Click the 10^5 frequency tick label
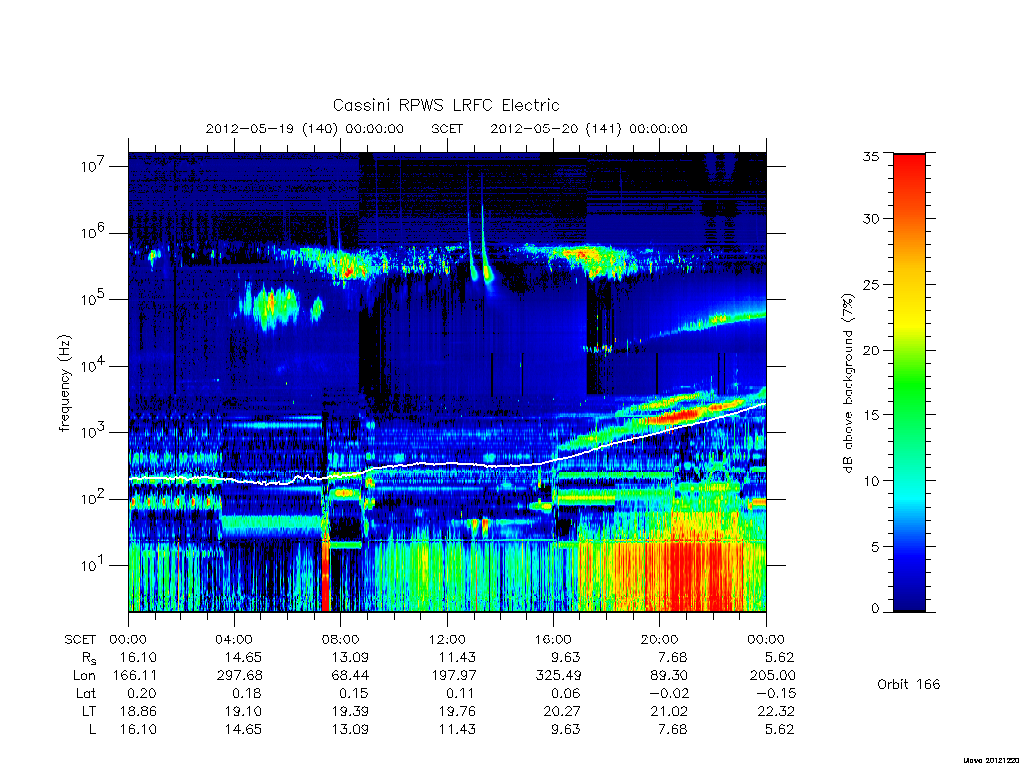 (x=94, y=298)
